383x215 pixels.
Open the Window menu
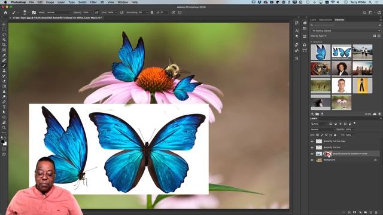click(x=123, y=2)
